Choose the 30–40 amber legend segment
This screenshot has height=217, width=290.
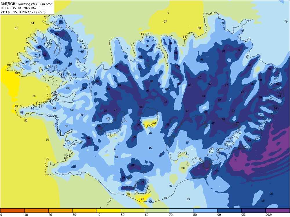pyautogui.click(x=85, y=211)
